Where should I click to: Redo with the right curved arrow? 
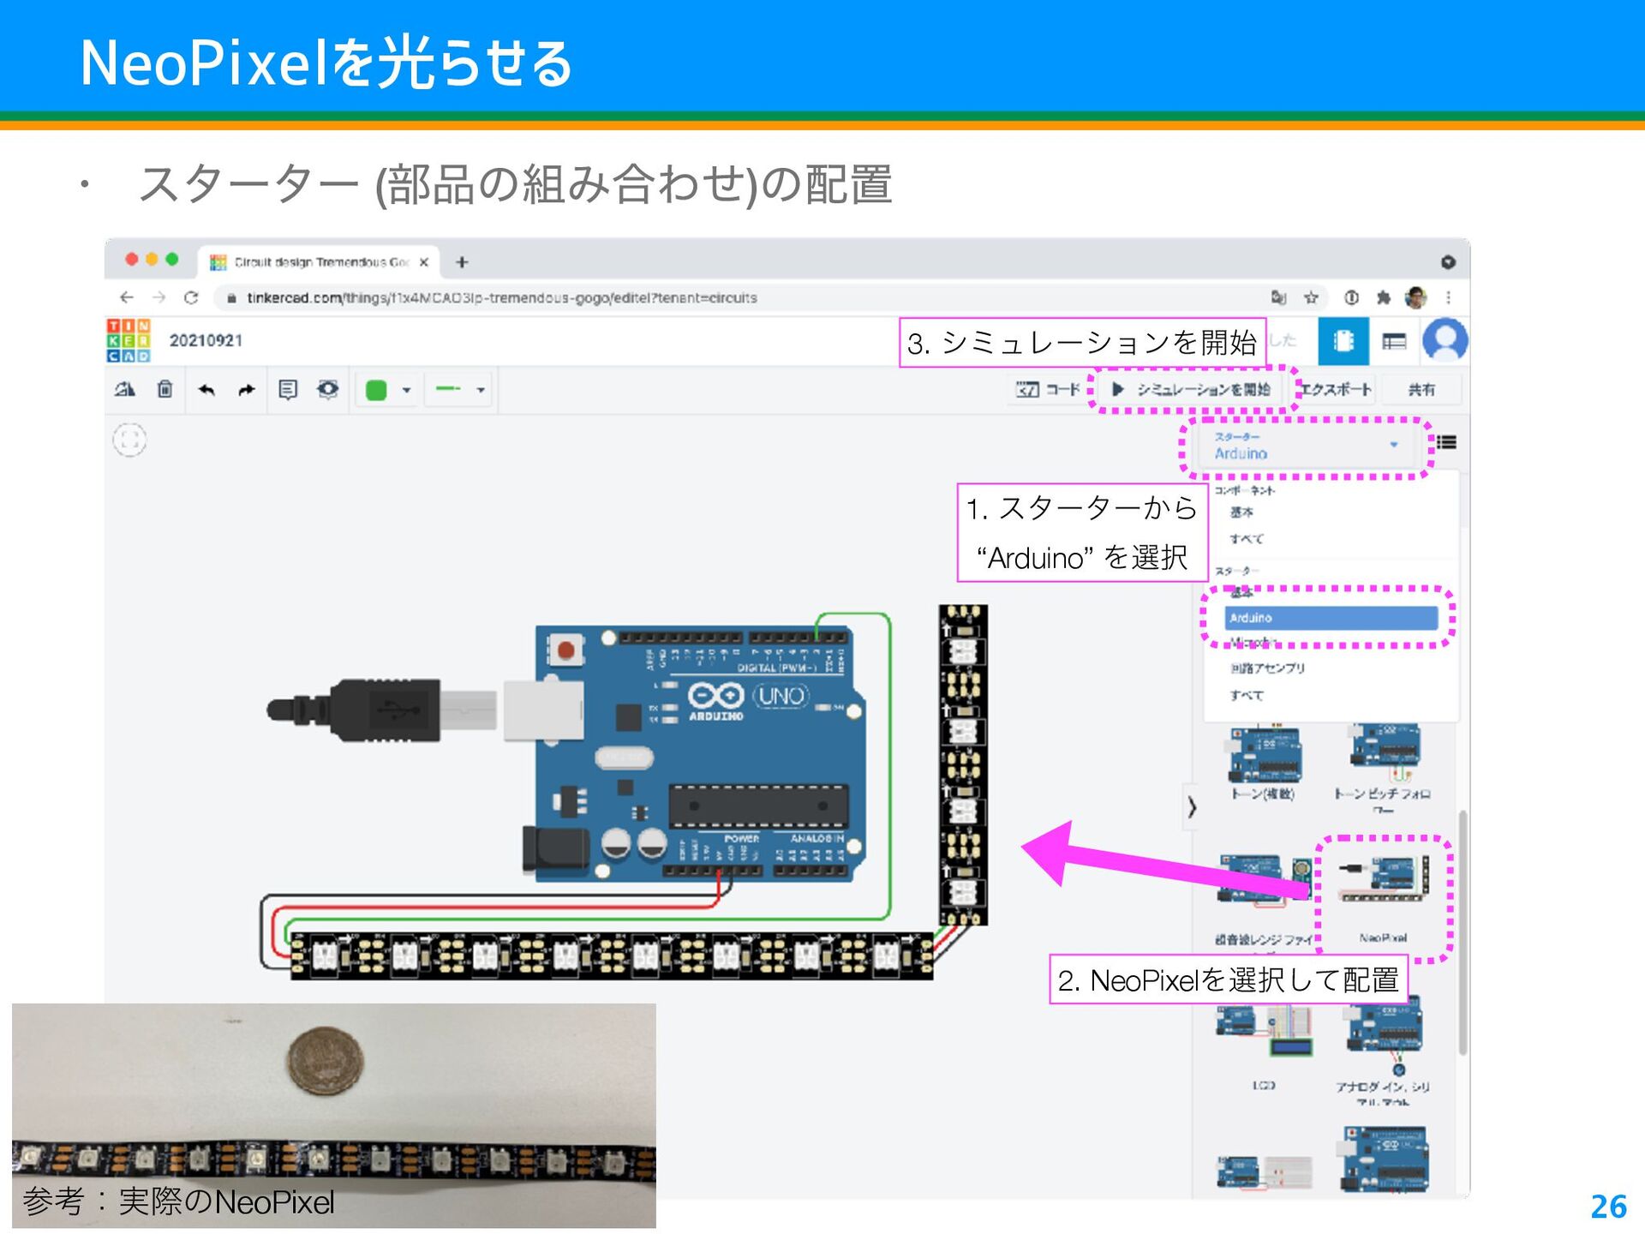(247, 390)
